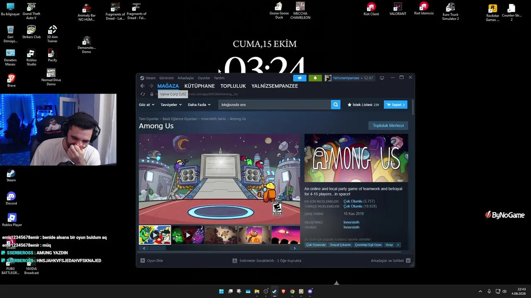Viewport: 531px width, 298px height.
Task: Switch to the KÜTÜPHANE tab
Action: point(200,86)
